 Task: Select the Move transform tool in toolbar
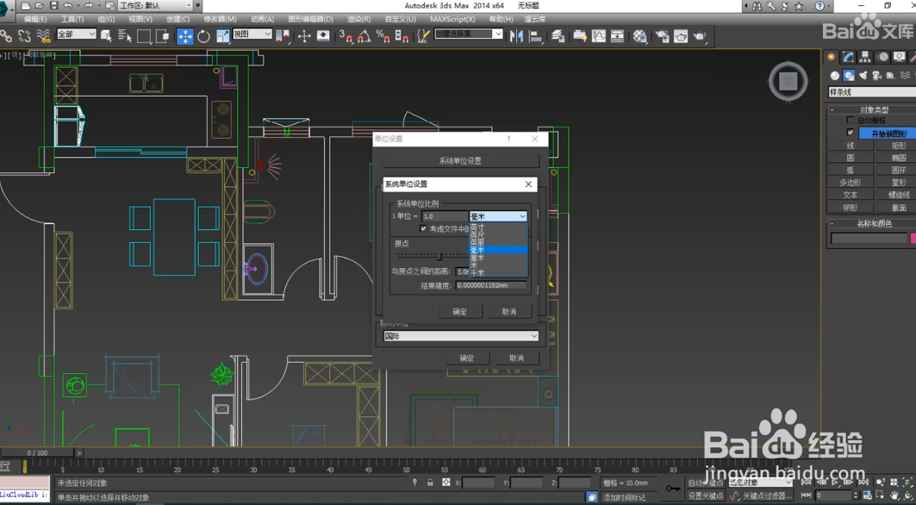185,36
